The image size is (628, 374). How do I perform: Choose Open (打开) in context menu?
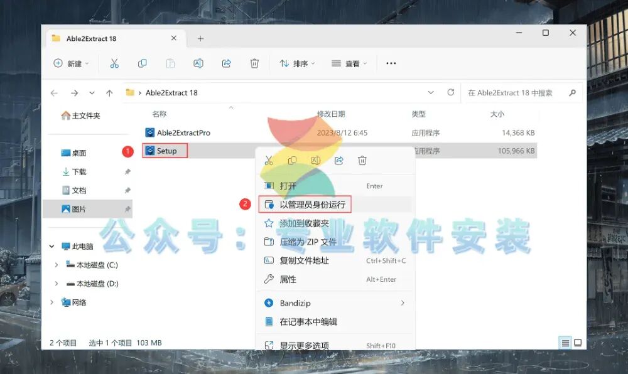[335, 186]
